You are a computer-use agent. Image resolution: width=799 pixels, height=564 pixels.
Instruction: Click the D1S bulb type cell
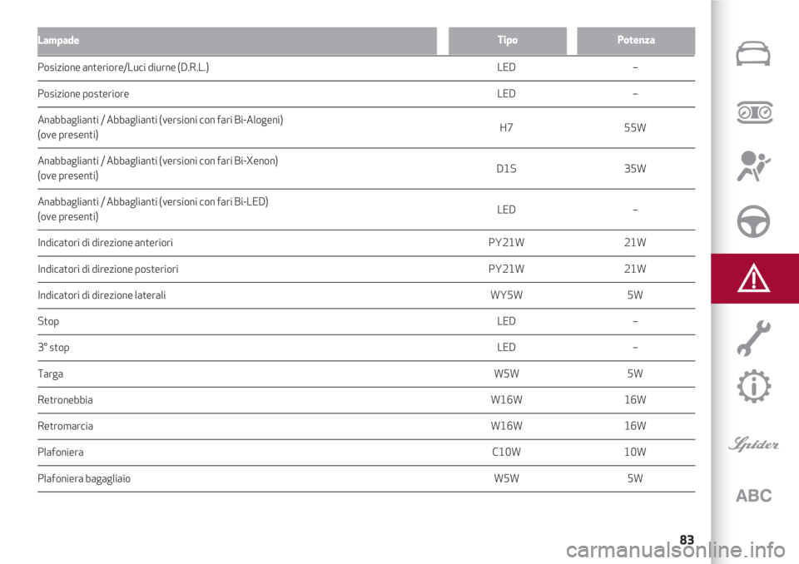click(x=507, y=169)
